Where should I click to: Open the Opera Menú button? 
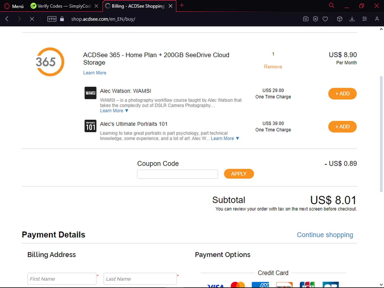tap(14, 6)
